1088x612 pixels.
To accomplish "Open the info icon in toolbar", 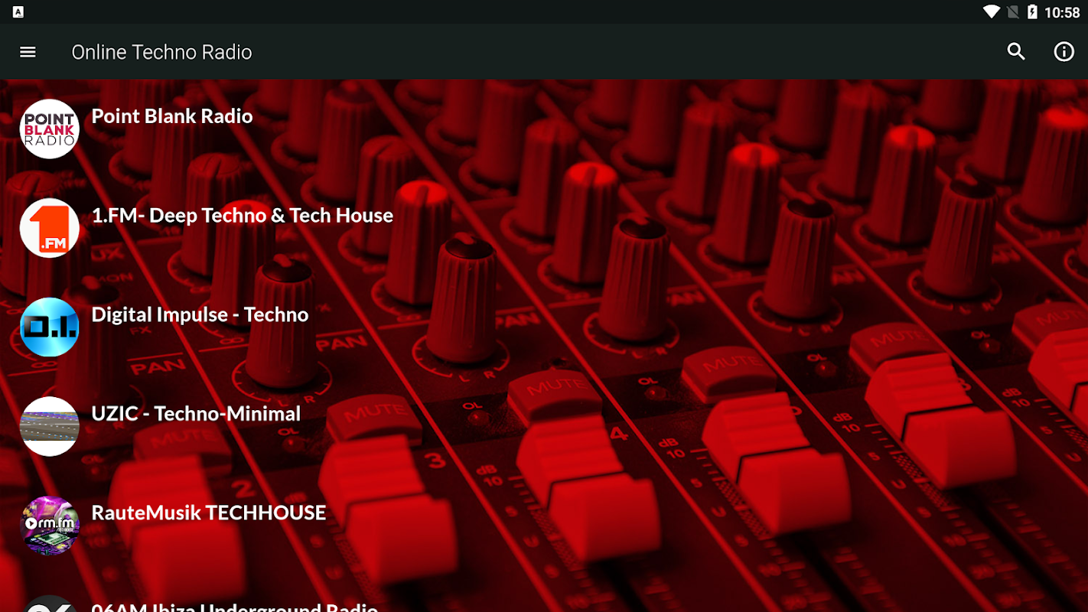I will click(x=1064, y=52).
